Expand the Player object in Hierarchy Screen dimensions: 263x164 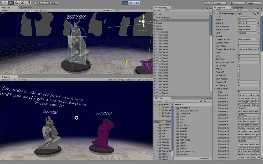(x=155, y=23)
